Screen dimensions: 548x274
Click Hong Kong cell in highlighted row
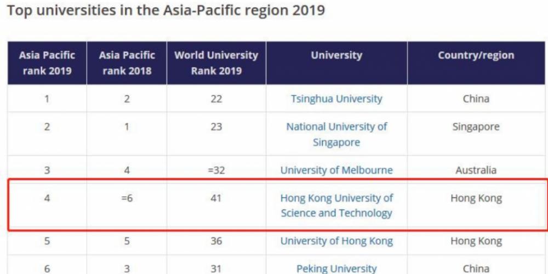pos(476,198)
